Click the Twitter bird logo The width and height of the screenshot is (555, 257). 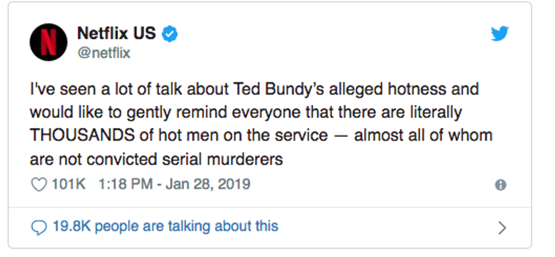(499, 35)
